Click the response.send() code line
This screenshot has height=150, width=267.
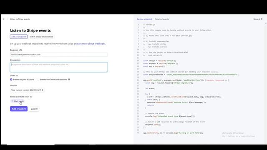click(153, 125)
